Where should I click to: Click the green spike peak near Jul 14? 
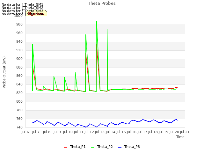click(107, 30)
